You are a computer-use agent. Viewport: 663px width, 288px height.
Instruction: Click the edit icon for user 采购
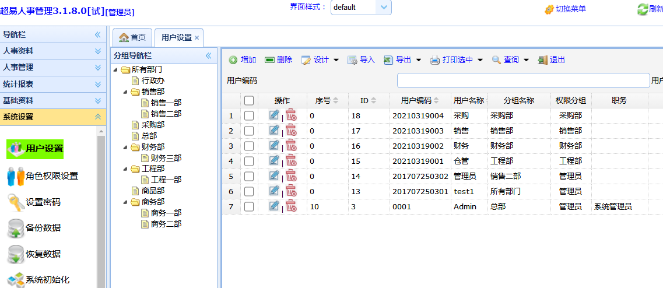click(x=274, y=115)
